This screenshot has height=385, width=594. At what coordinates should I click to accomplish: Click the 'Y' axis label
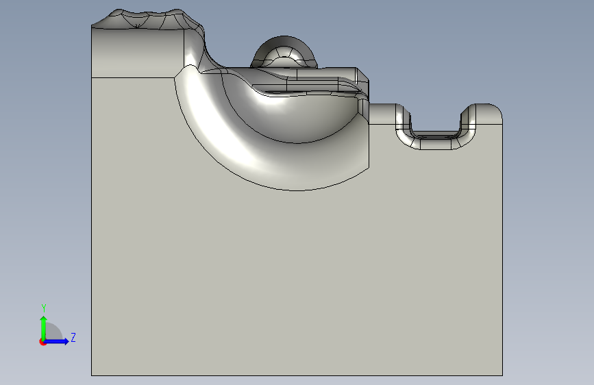44,308
